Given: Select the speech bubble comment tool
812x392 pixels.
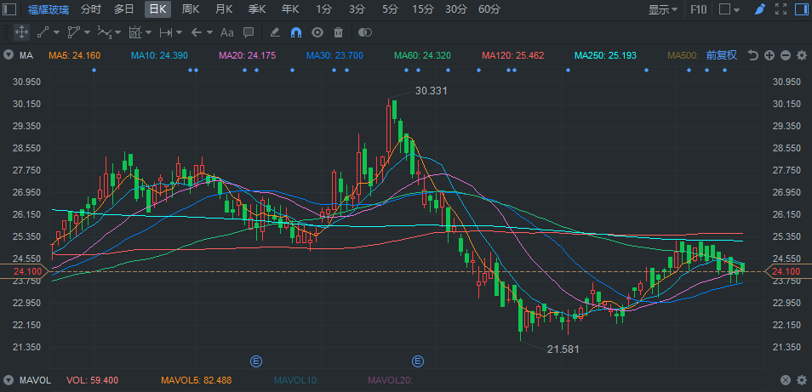Looking at the screenshot, I should click(249, 32).
